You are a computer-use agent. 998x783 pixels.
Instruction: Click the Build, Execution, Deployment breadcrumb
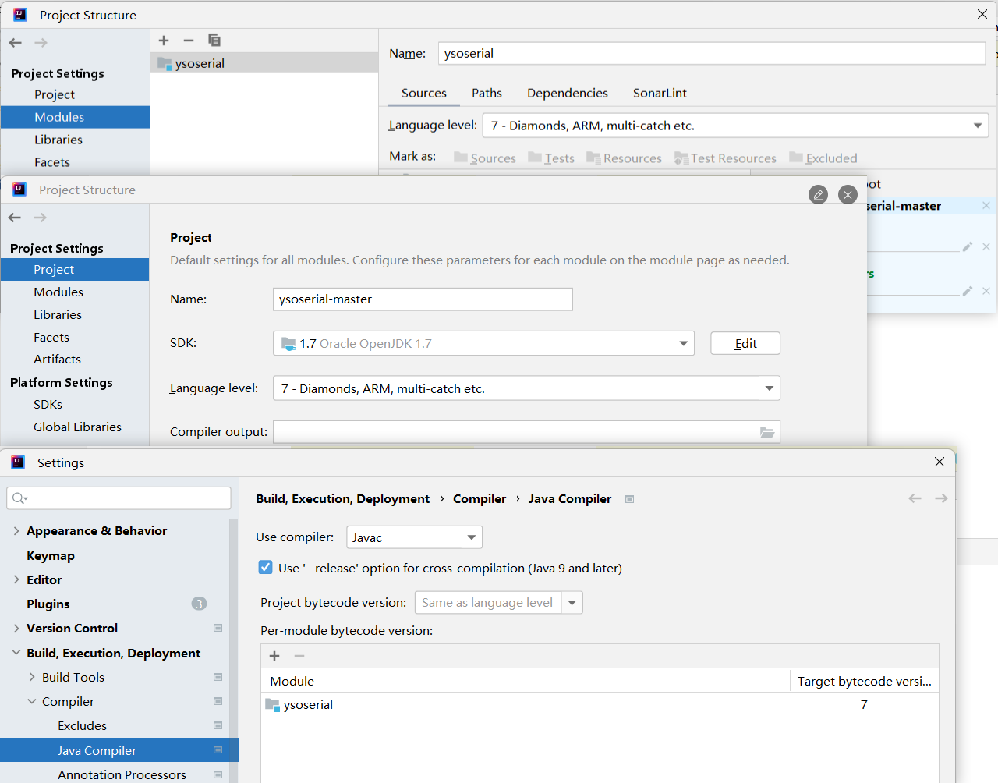(342, 499)
